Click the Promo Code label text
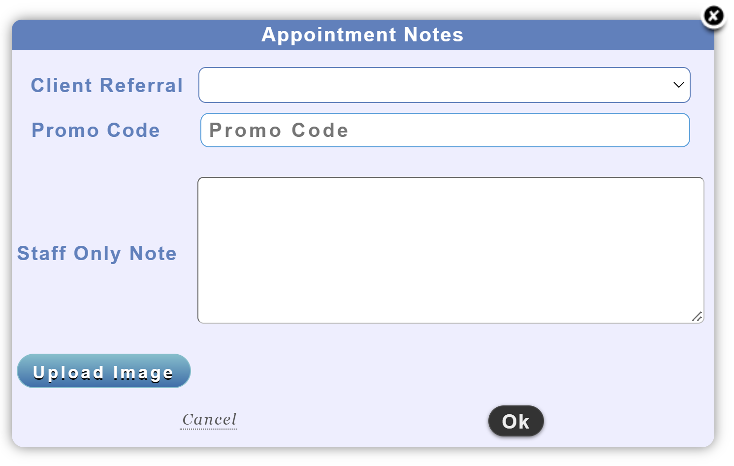This screenshot has height=466, width=734. pyautogui.click(x=96, y=131)
